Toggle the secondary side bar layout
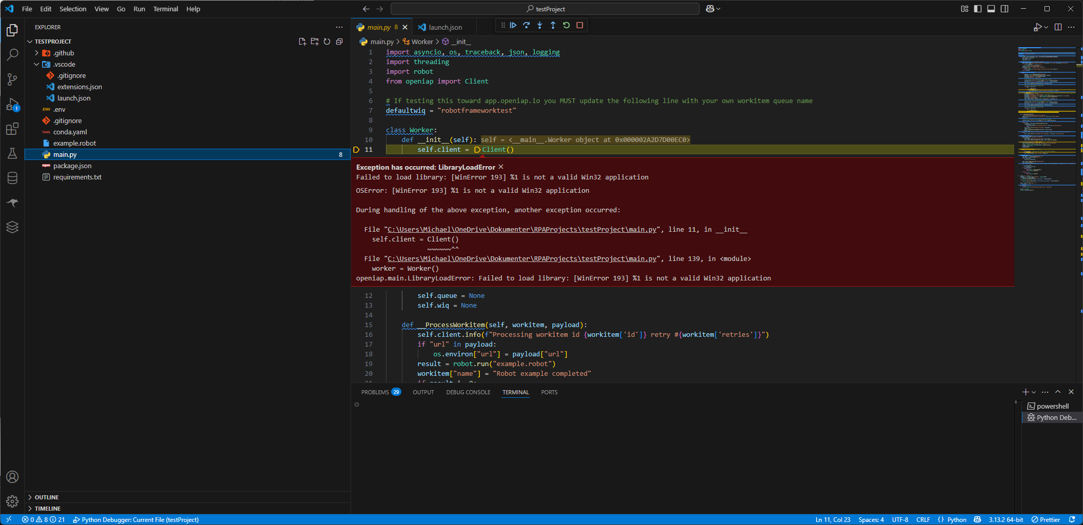 1004,9
